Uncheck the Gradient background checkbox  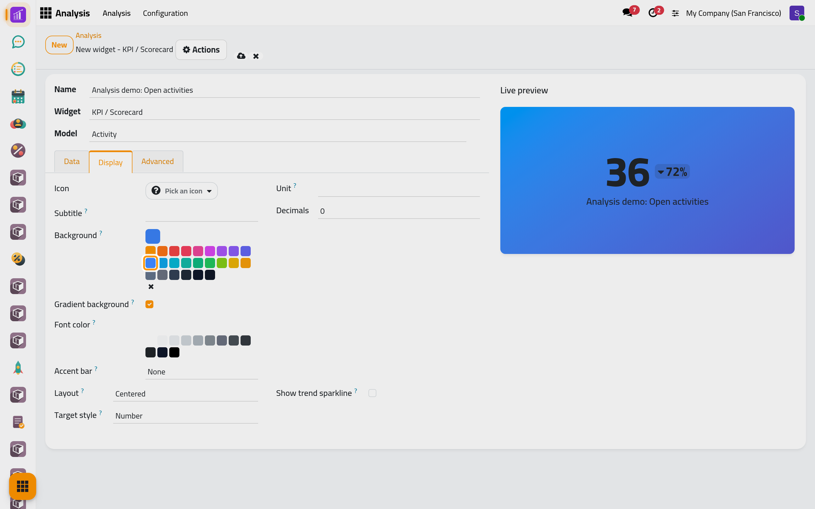pos(149,304)
